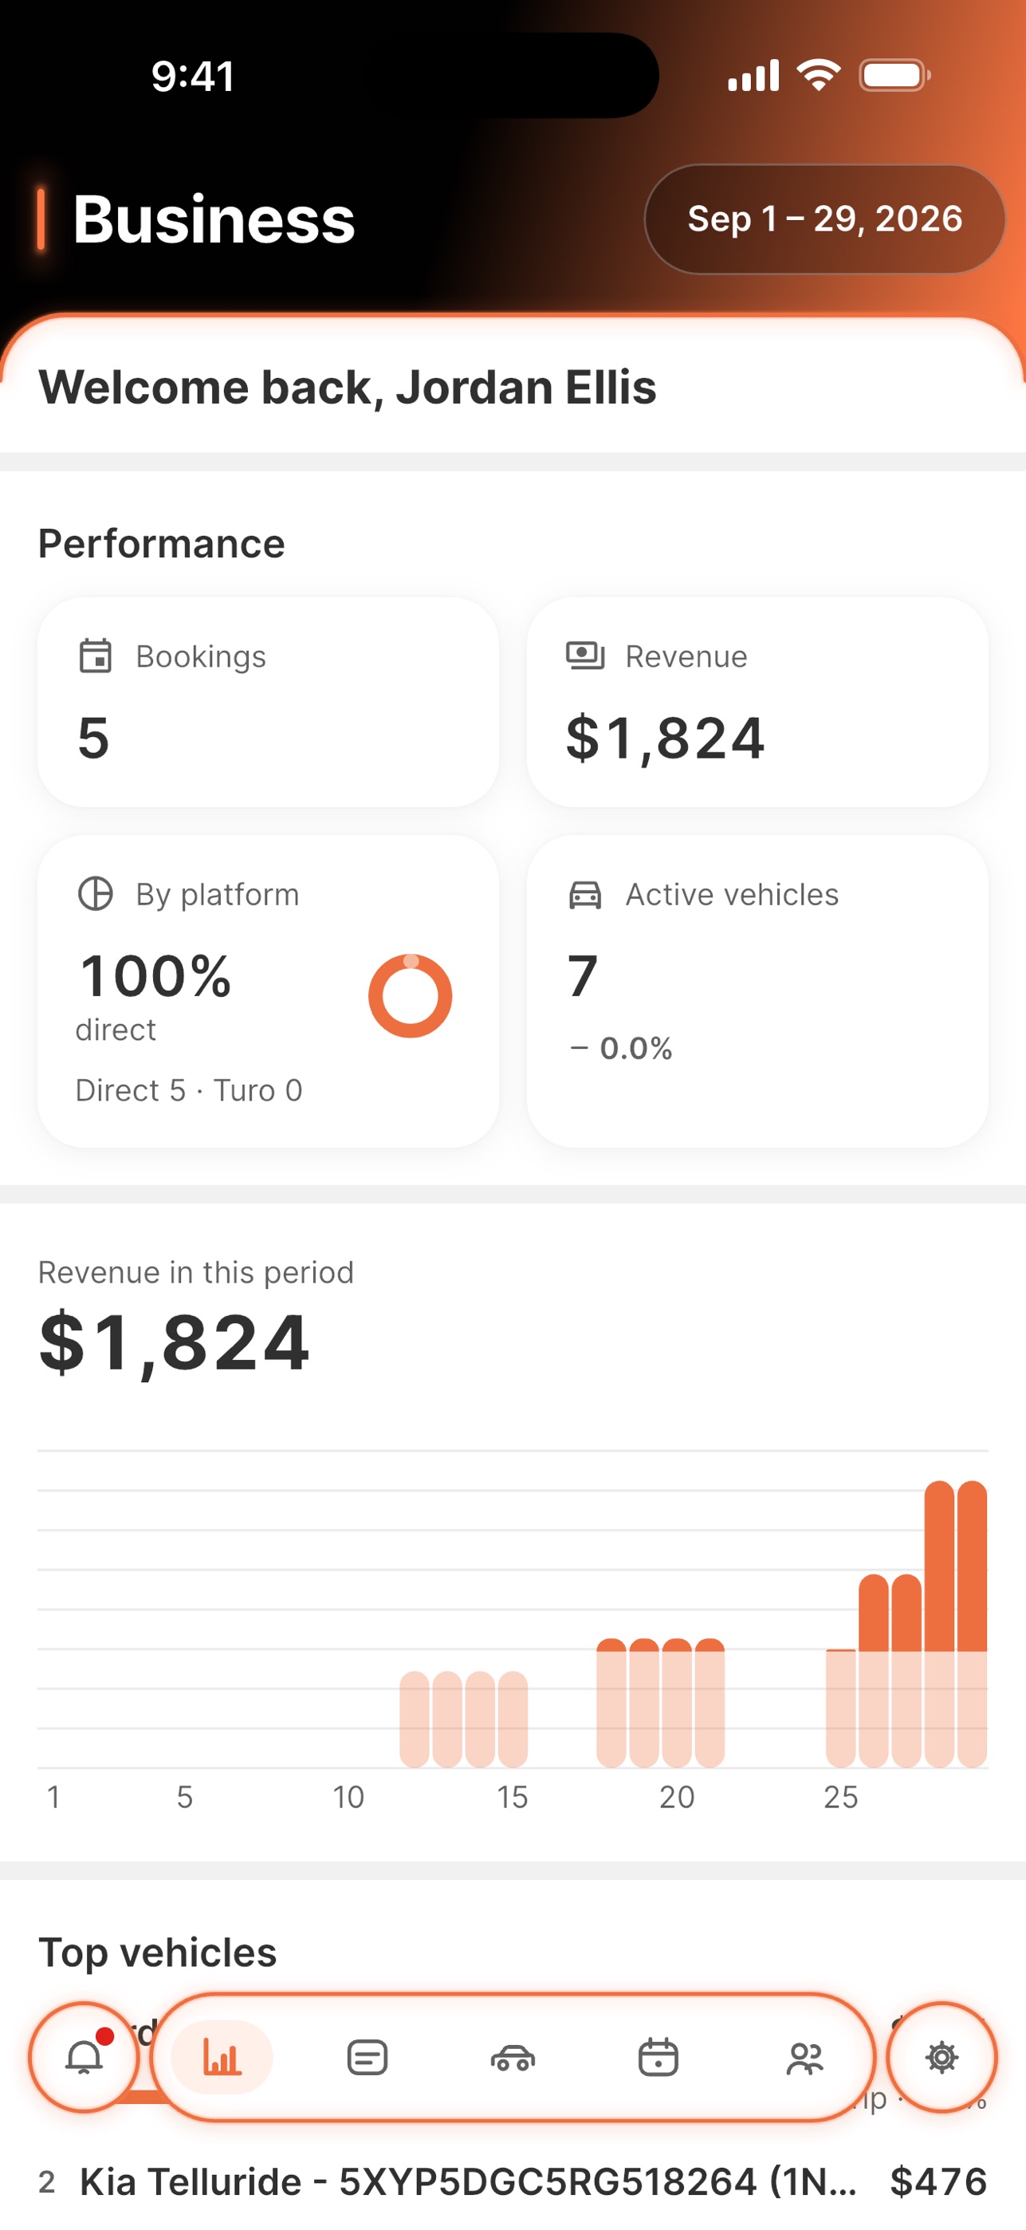Open the Active vehicles card

pos(757,991)
